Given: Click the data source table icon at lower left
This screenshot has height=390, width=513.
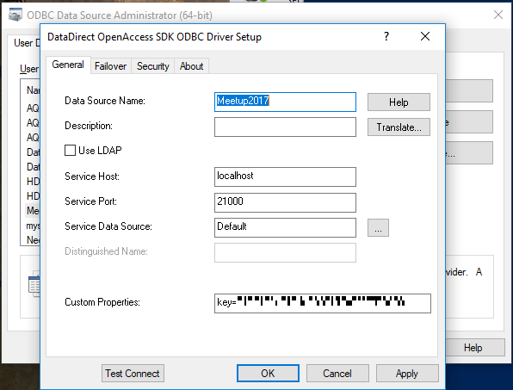Looking at the screenshot, I should [x=34, y=284].
